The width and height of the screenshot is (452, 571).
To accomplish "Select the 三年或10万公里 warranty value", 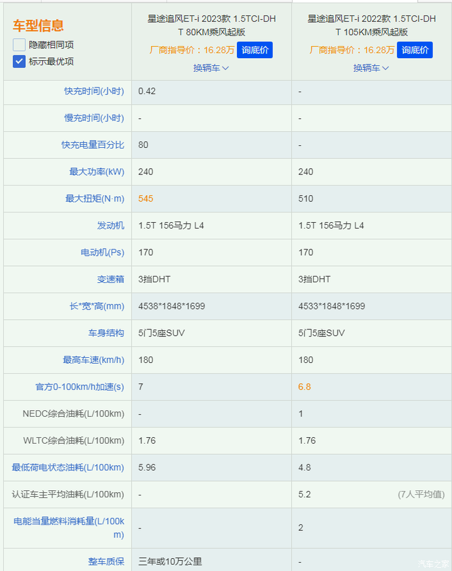I will tap(170, 561).
